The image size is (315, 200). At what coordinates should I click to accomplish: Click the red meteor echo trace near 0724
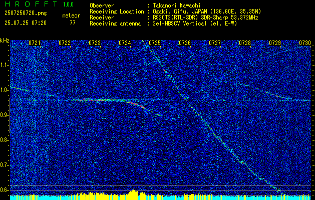pyautogui.click(x=136, y=104)
